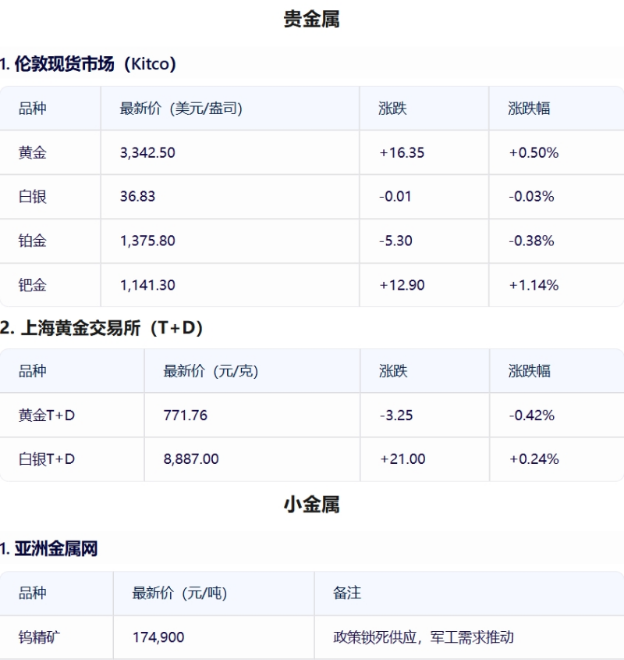The width and height of the screenshot is (624, 660).
Task: Click the 品种 column header in Kitco table
Action: (x=33, y=109)
